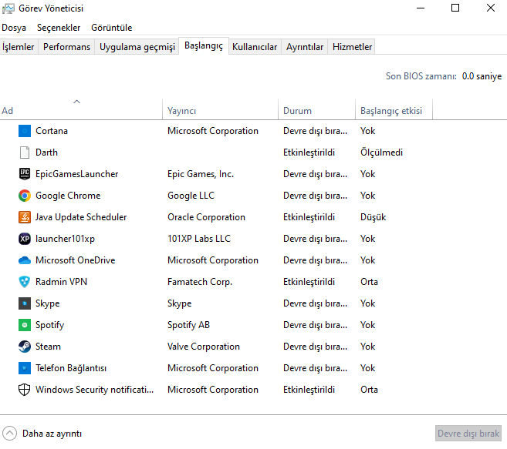Sort by the Yayıncı column header
507x449 pixels.
[220, 111]
